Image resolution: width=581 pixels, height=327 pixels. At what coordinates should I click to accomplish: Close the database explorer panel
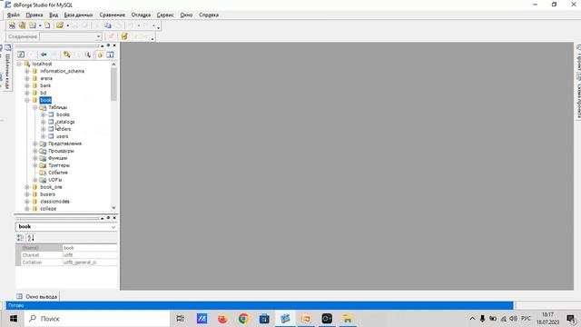click(114, 45)
